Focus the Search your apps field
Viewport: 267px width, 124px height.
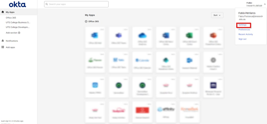click(x=76, y=4)
